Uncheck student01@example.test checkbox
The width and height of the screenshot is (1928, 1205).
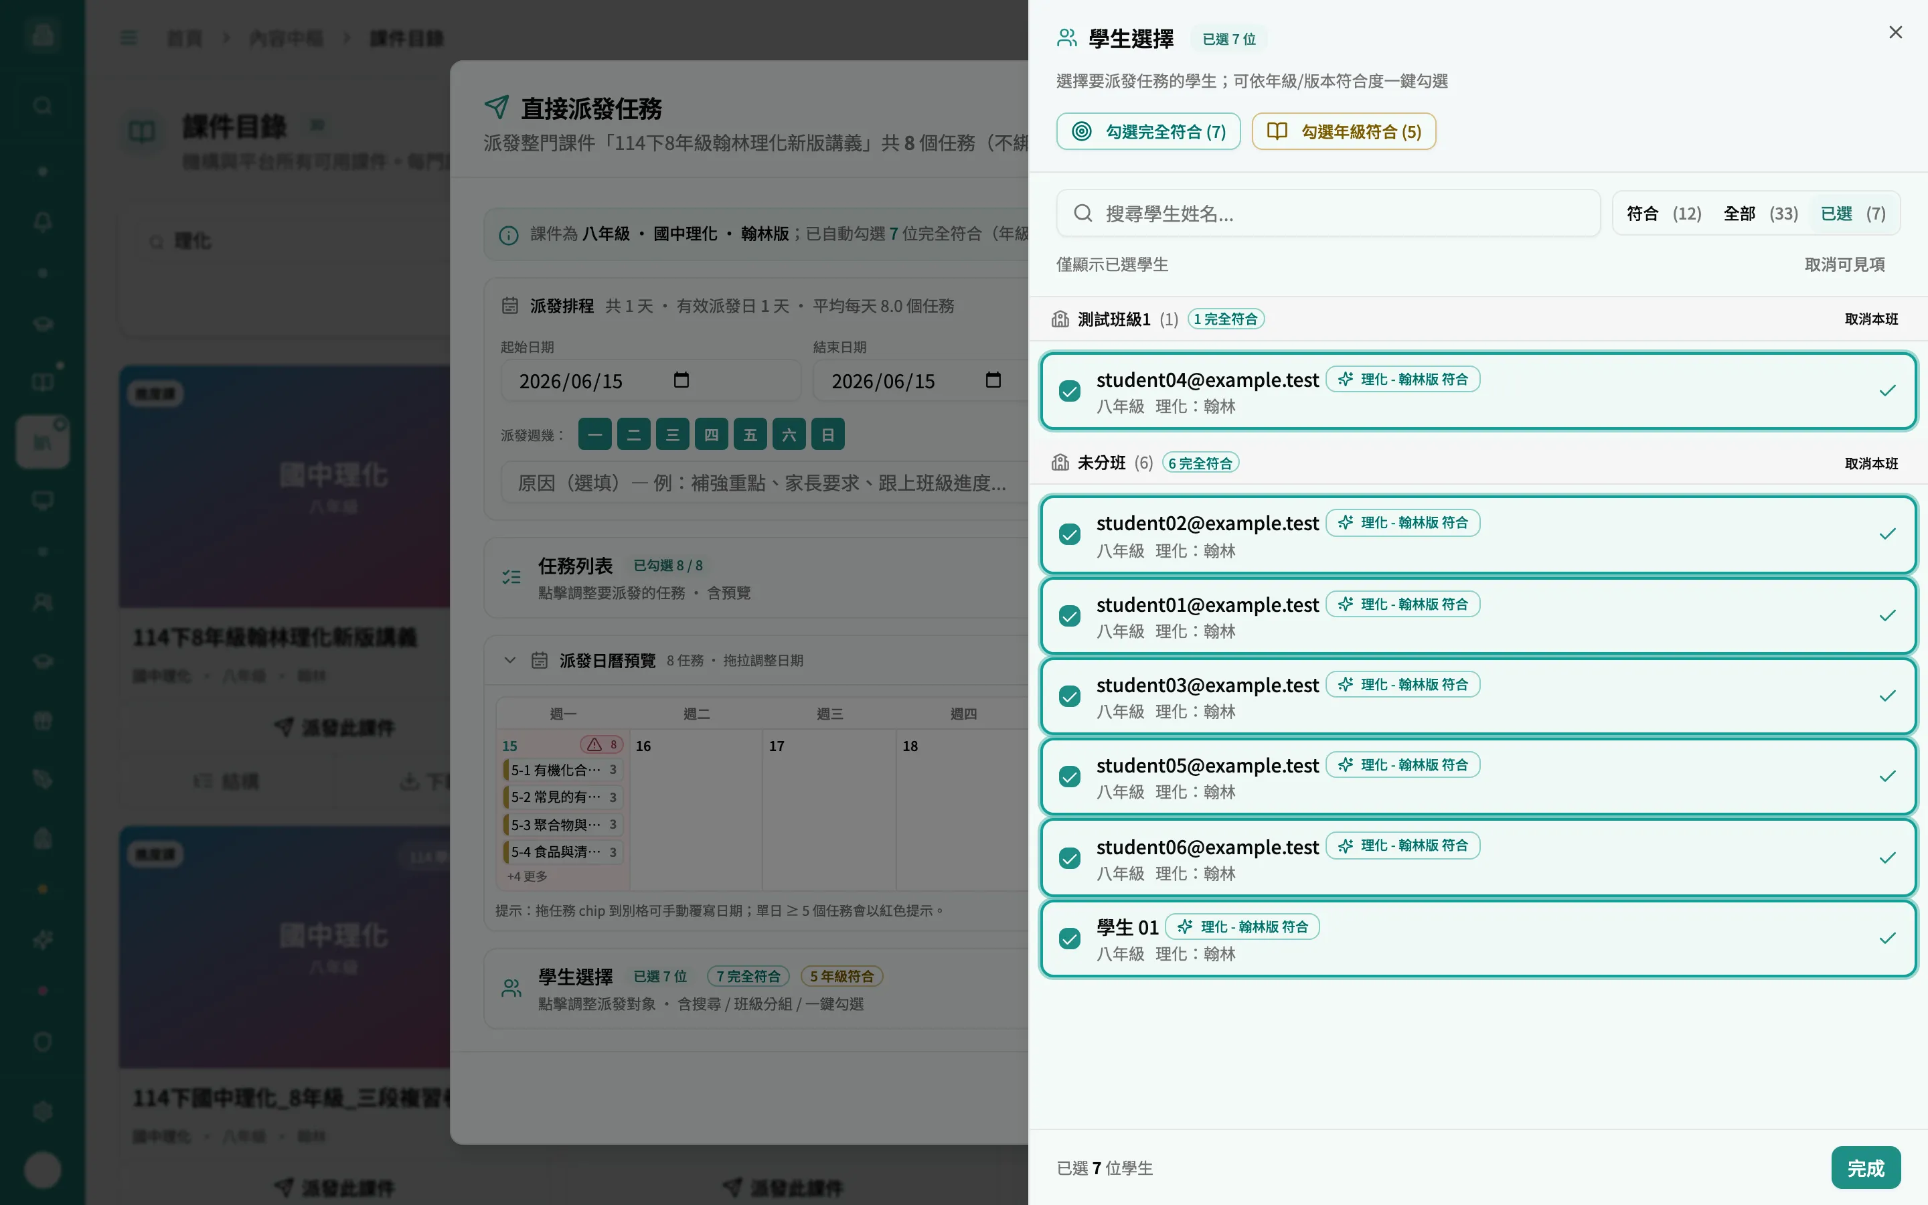(1069, 616)
